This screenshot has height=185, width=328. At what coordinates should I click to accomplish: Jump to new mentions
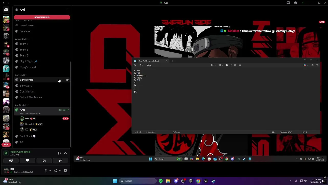(42, 17)
